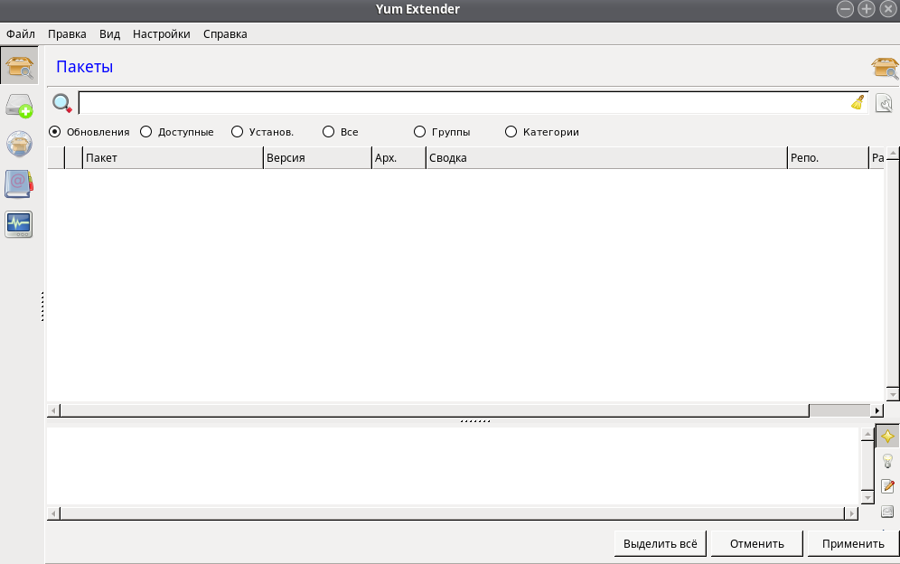Click right arrow of package list horizontal scrollbar

(x=877, y=410)
